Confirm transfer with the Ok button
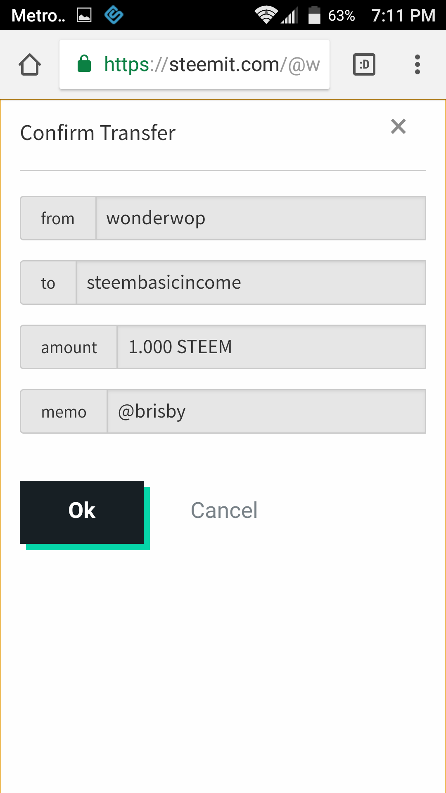 point(82,512)
